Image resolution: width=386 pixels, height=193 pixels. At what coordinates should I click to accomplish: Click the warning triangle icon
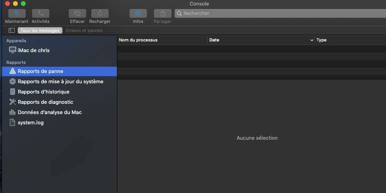[x=12, y=71]
